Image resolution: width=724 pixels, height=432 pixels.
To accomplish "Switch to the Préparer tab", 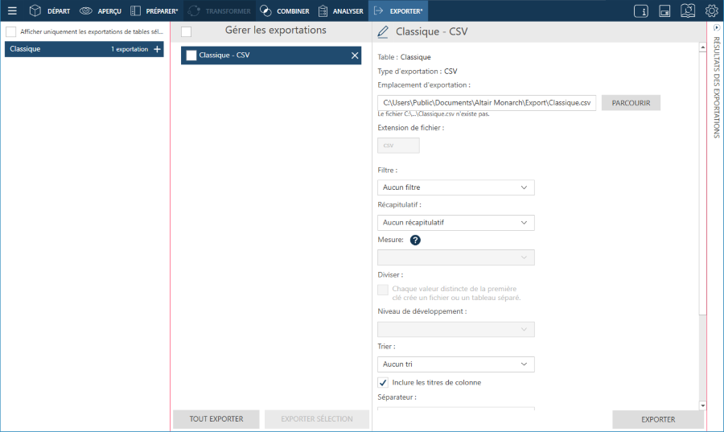I will pyautogui.click(x=154, y=11).
